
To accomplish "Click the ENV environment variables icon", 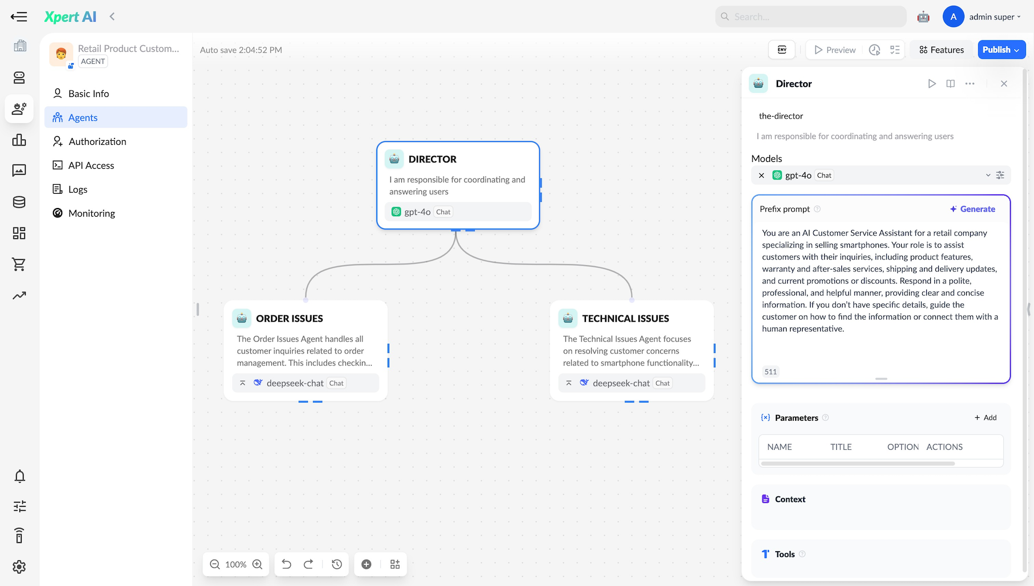I will click(782, 50).
